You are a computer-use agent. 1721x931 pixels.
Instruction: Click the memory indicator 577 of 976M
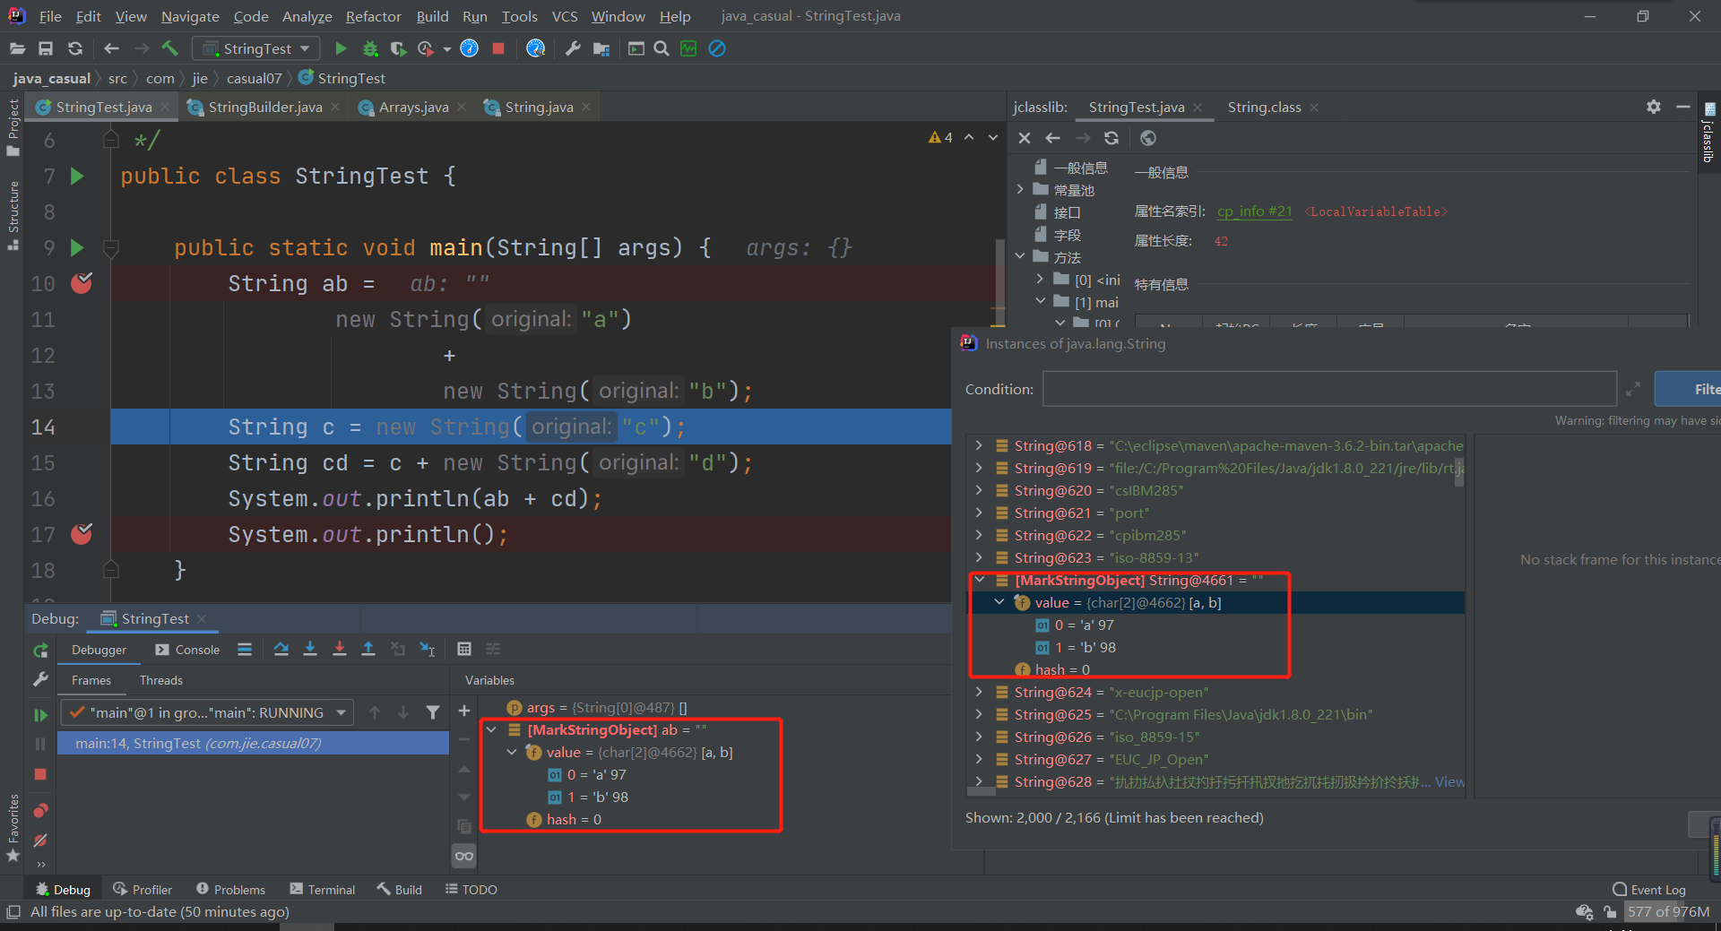[x=1669, y=911]
